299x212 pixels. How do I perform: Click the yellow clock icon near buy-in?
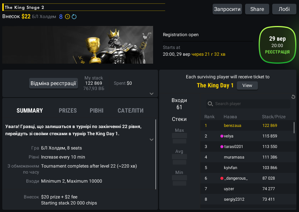coord(67,17)
